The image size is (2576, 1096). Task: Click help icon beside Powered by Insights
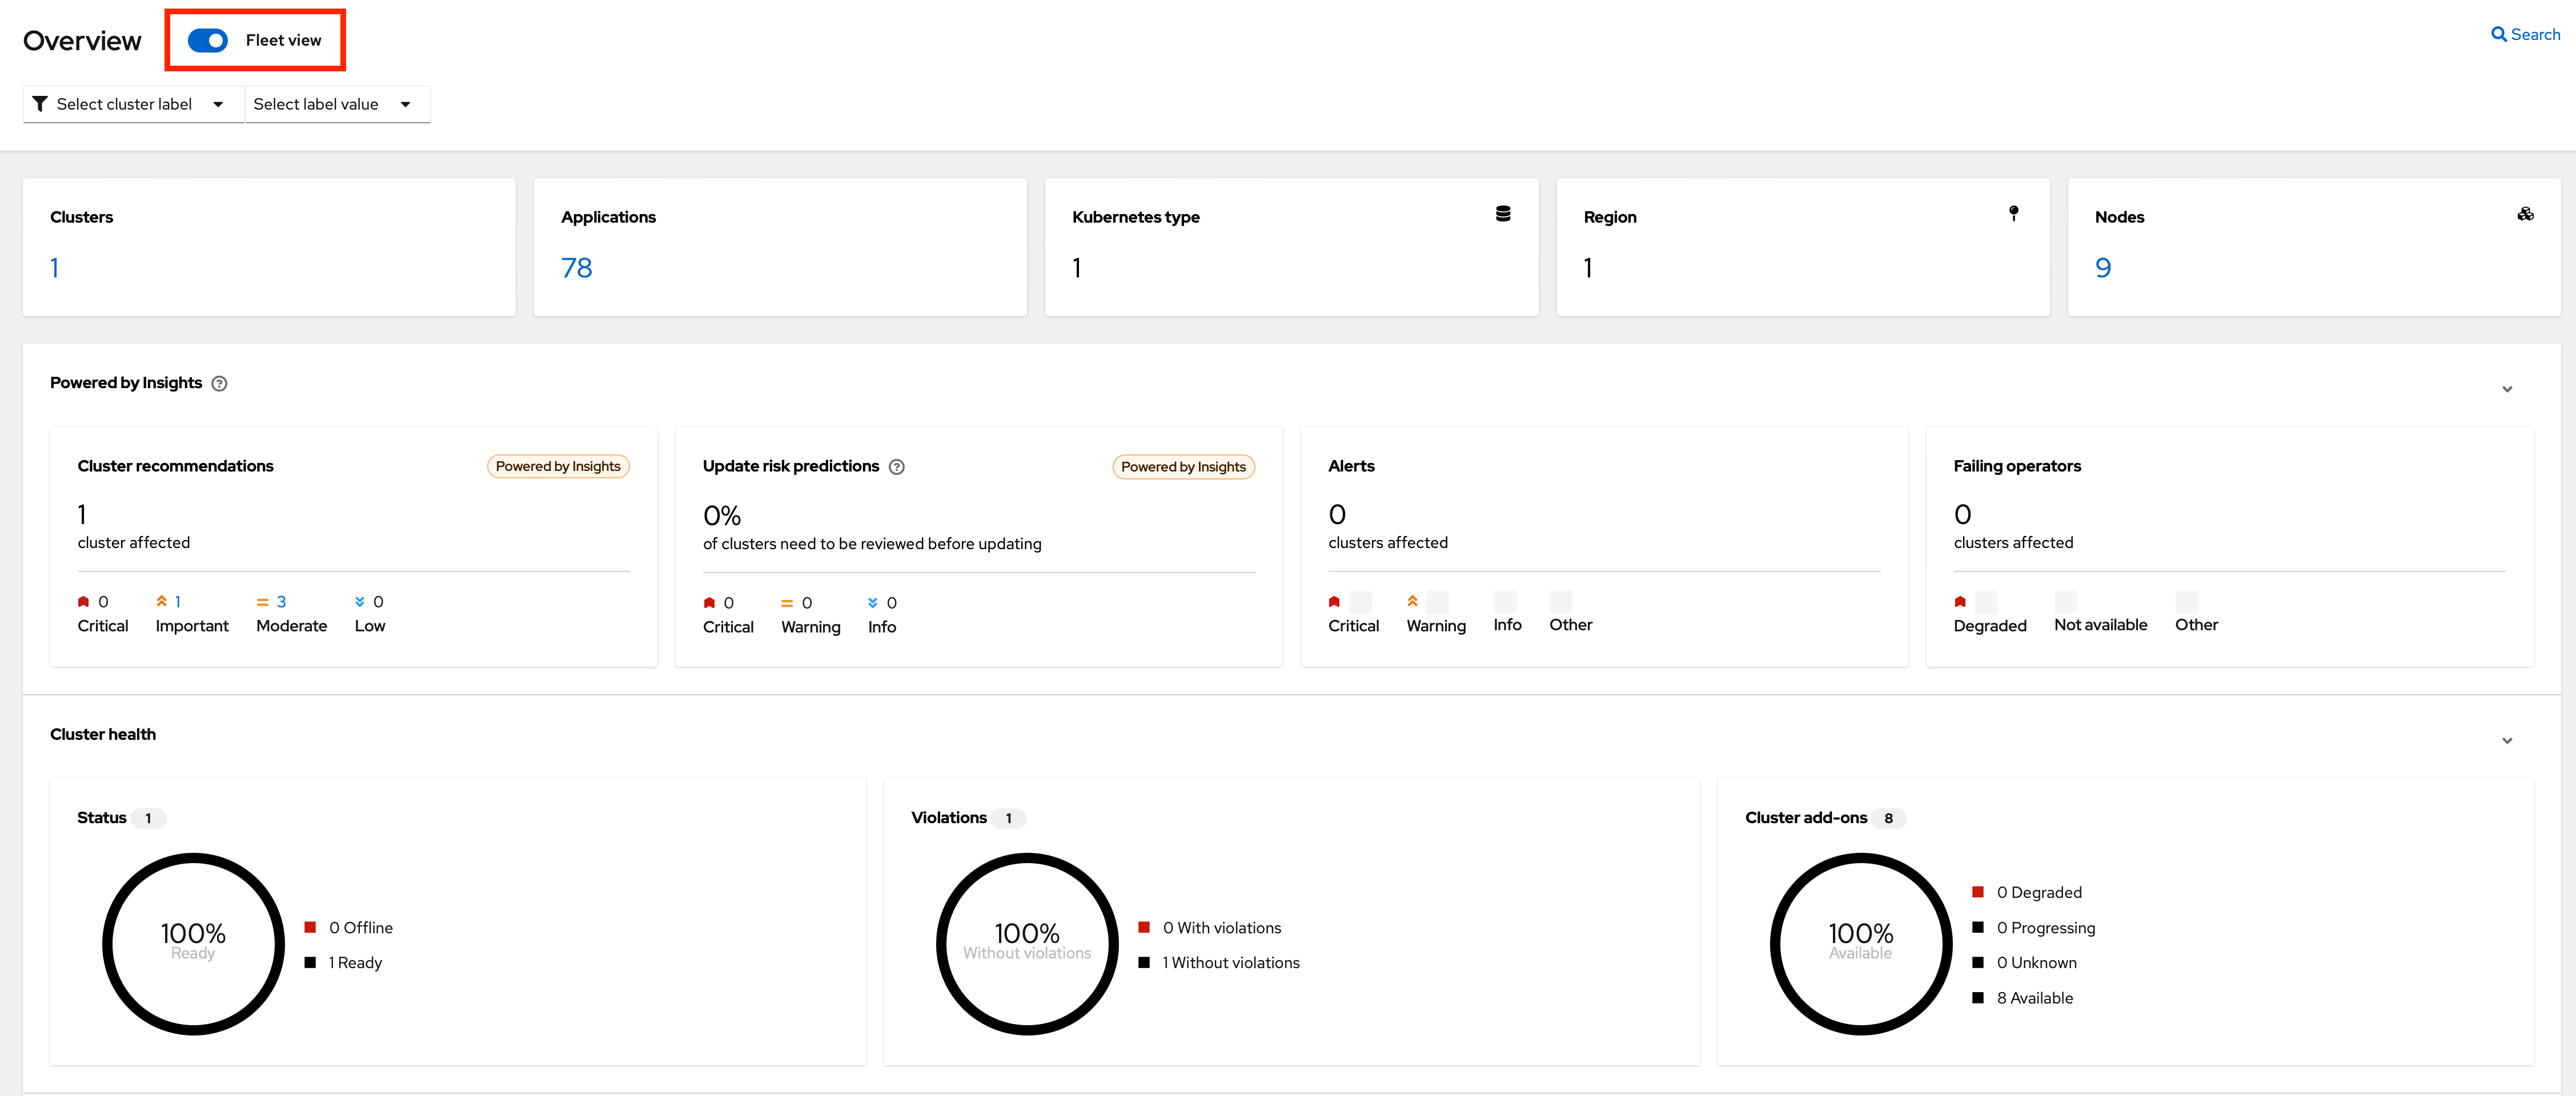(x=220, y=384)
